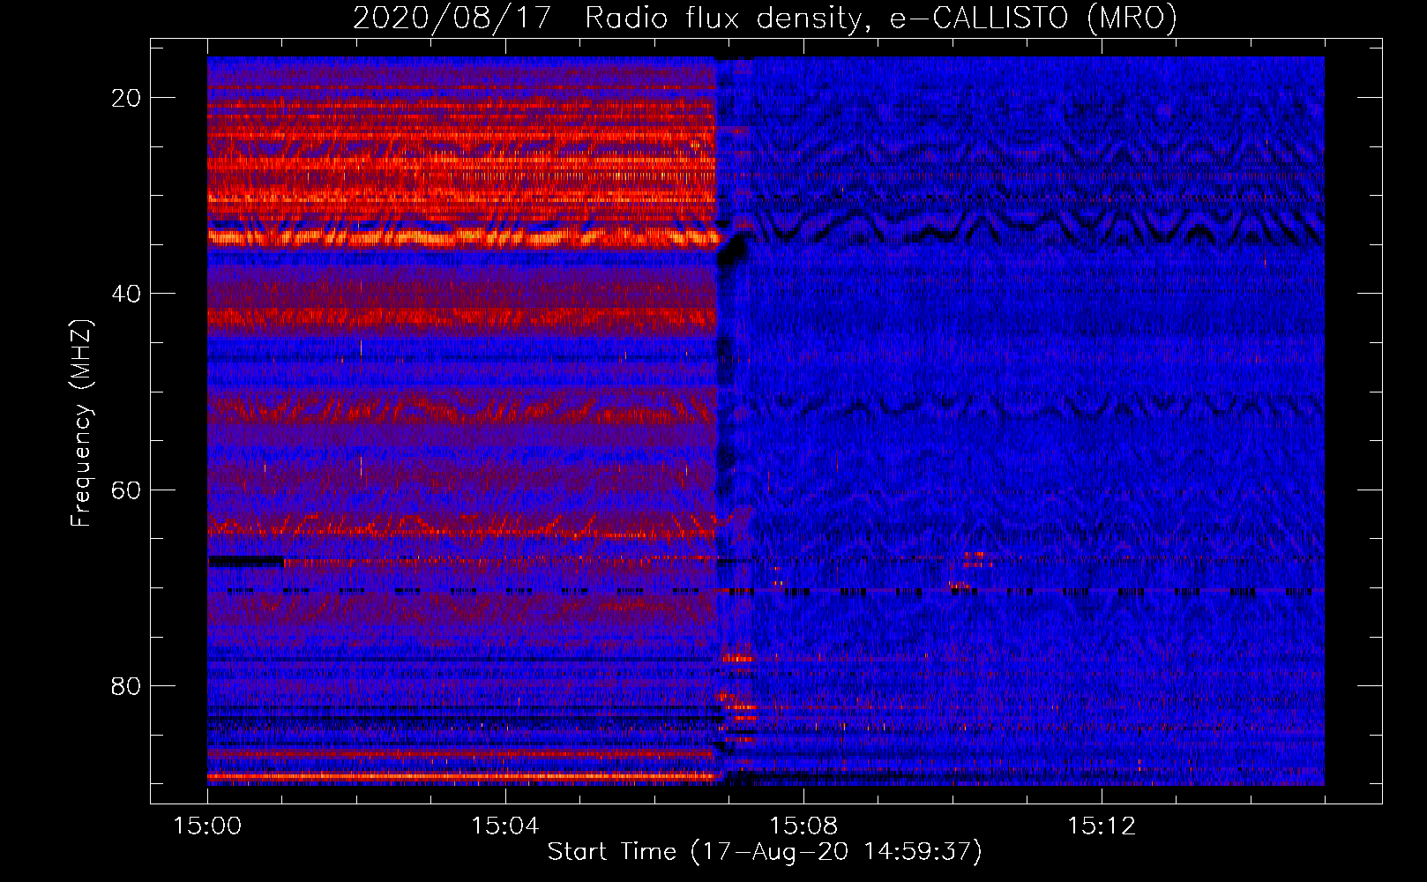Click the 40 frequency tick label
The height and width of the screenshot is (882, 1427).
click(x=127, y=294)
